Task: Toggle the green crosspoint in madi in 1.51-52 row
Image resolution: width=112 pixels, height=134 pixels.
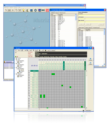Action: [x=82, y=107]
